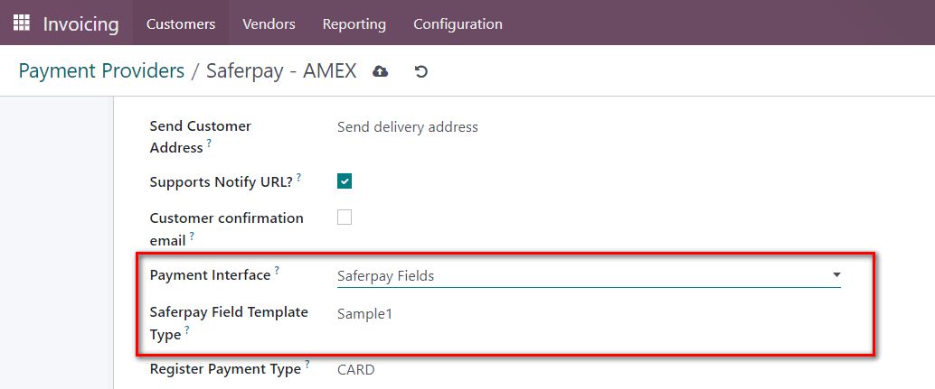The height and width of the screenshot is (389, 935).
Task: Open the Configuration menu
Action: (x=458, y=23)
